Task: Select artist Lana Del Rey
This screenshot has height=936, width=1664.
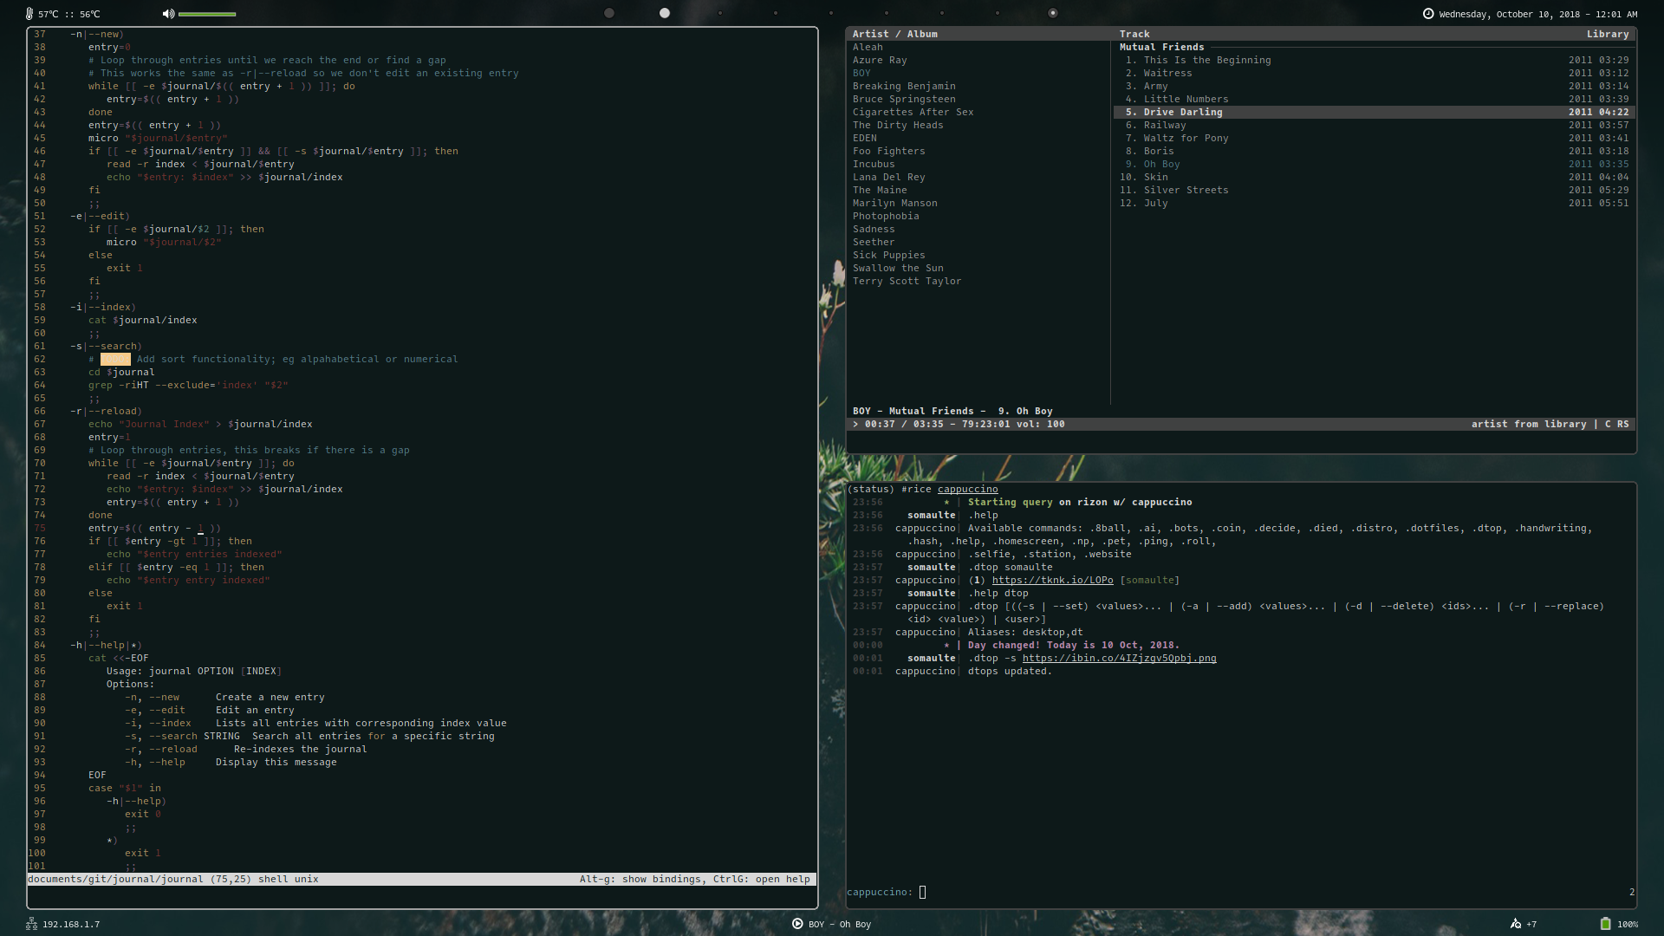Action: (x=888, y=178)
